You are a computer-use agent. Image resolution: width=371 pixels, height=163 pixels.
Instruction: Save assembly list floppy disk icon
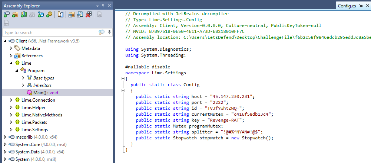(x=80, y=15)
